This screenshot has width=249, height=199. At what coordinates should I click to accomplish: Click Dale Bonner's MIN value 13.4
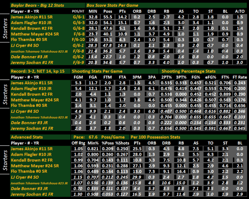click(x=93, y=57)
